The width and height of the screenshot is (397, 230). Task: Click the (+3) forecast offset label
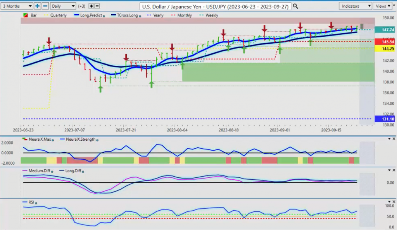pos(82,6)
